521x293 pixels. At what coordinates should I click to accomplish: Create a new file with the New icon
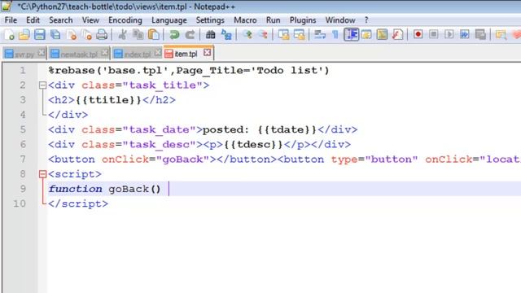click(9, 34)
